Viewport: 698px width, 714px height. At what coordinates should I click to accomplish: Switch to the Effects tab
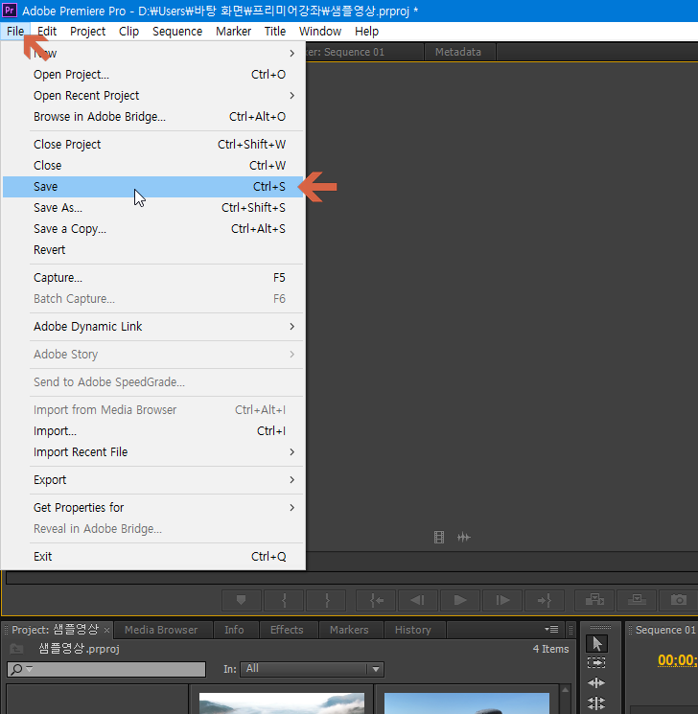[287, 630]
